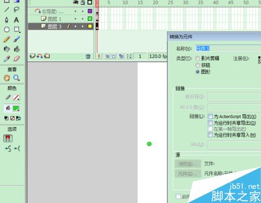
Task: Click the 名称 text field containing 元件 1
Action: point(228,48)
